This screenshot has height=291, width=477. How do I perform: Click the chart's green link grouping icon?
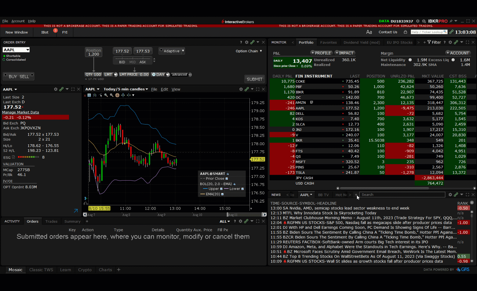coord(246,89)
